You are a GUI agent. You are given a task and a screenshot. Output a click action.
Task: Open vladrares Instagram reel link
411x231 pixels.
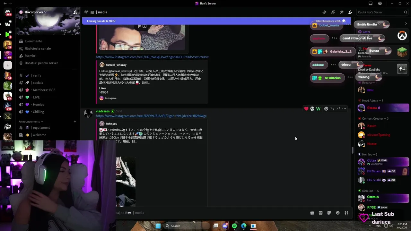click(x=151, y=116)
